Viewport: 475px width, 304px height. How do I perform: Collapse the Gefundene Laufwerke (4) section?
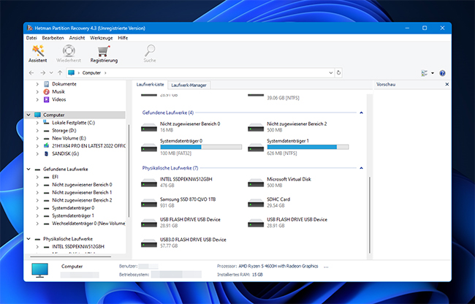[361, 113]
